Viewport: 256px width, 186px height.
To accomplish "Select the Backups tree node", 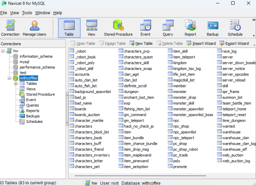I will click(x=29, y=116).
